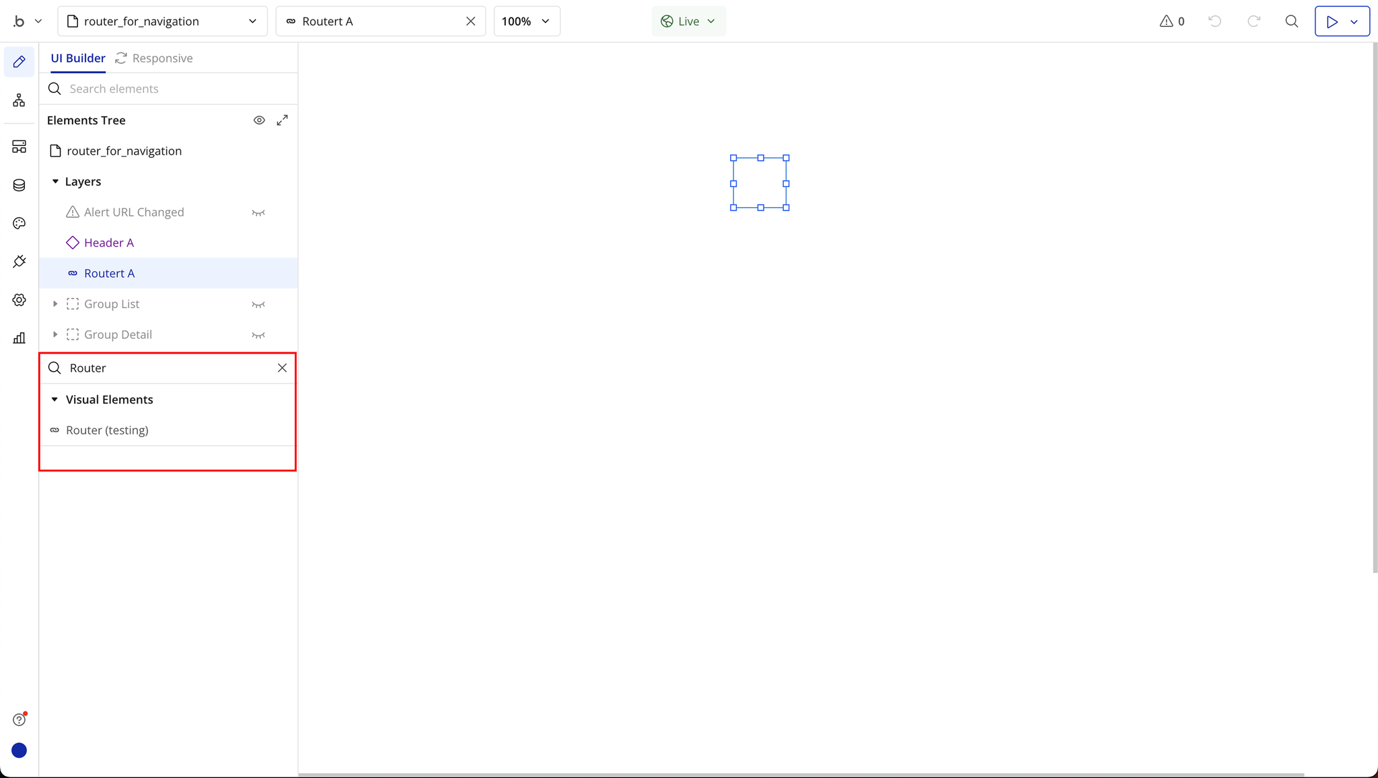Screen dimensions: 1378x778
Task: Open the Data tab database icon
Action: click(19, 186)
